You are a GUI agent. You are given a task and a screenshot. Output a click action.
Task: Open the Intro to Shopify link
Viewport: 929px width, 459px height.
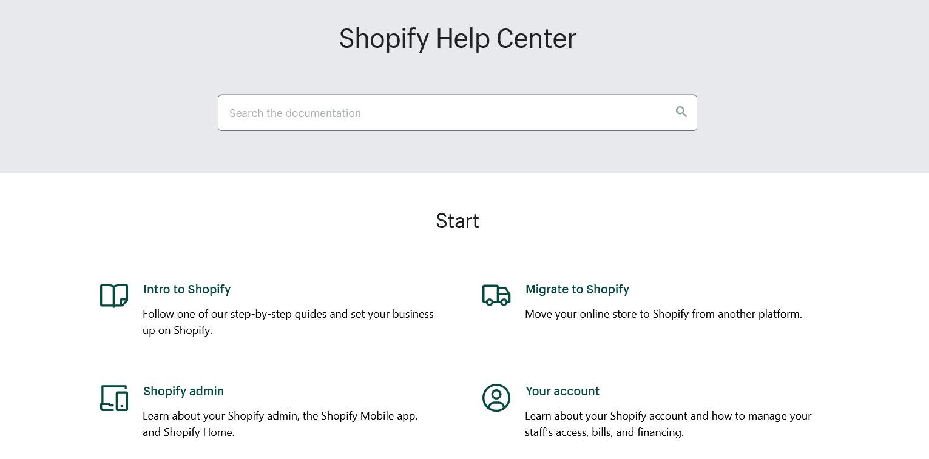187,289
